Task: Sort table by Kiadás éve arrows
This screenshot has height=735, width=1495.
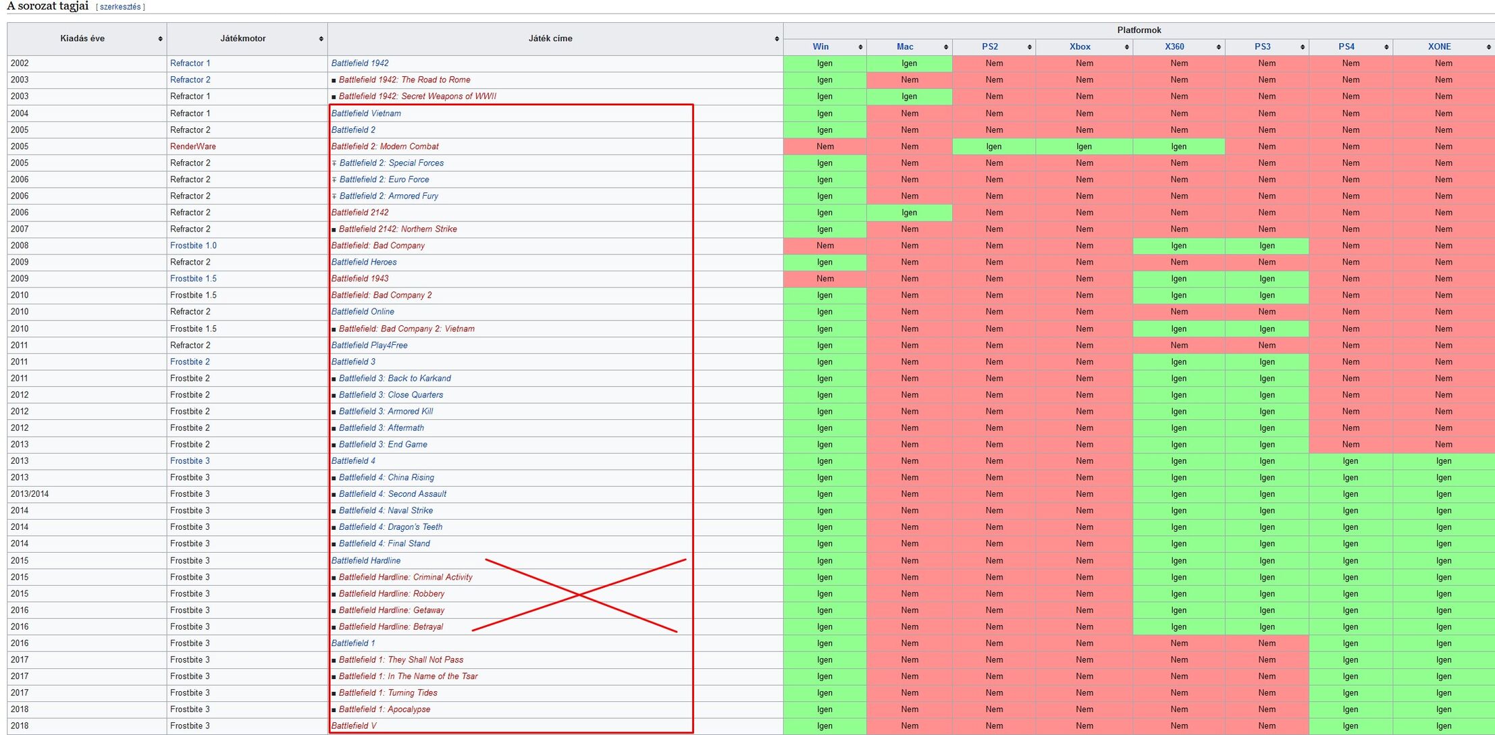Action: pyautogui.click(x=160, y=39)
